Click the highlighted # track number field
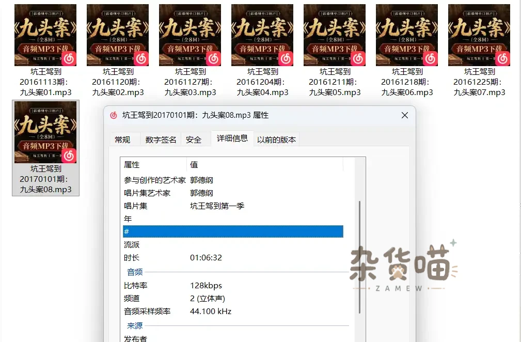 233,231
